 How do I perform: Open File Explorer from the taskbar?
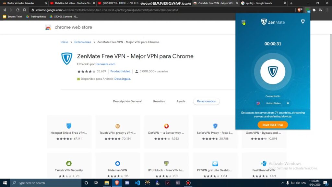pos(107,183)
